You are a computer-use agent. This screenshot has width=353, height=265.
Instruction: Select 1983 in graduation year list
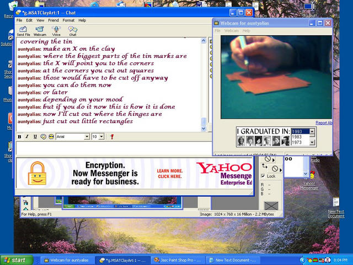(300, 137)
